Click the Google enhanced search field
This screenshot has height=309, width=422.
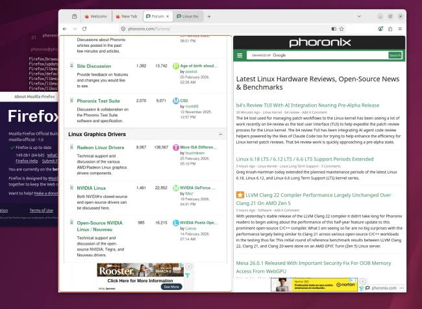[317, 55]
